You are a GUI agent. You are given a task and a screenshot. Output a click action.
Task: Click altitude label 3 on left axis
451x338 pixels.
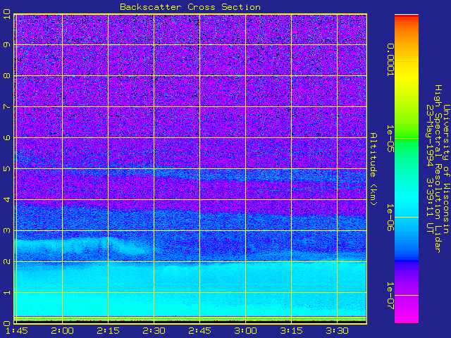click(6, 230)
